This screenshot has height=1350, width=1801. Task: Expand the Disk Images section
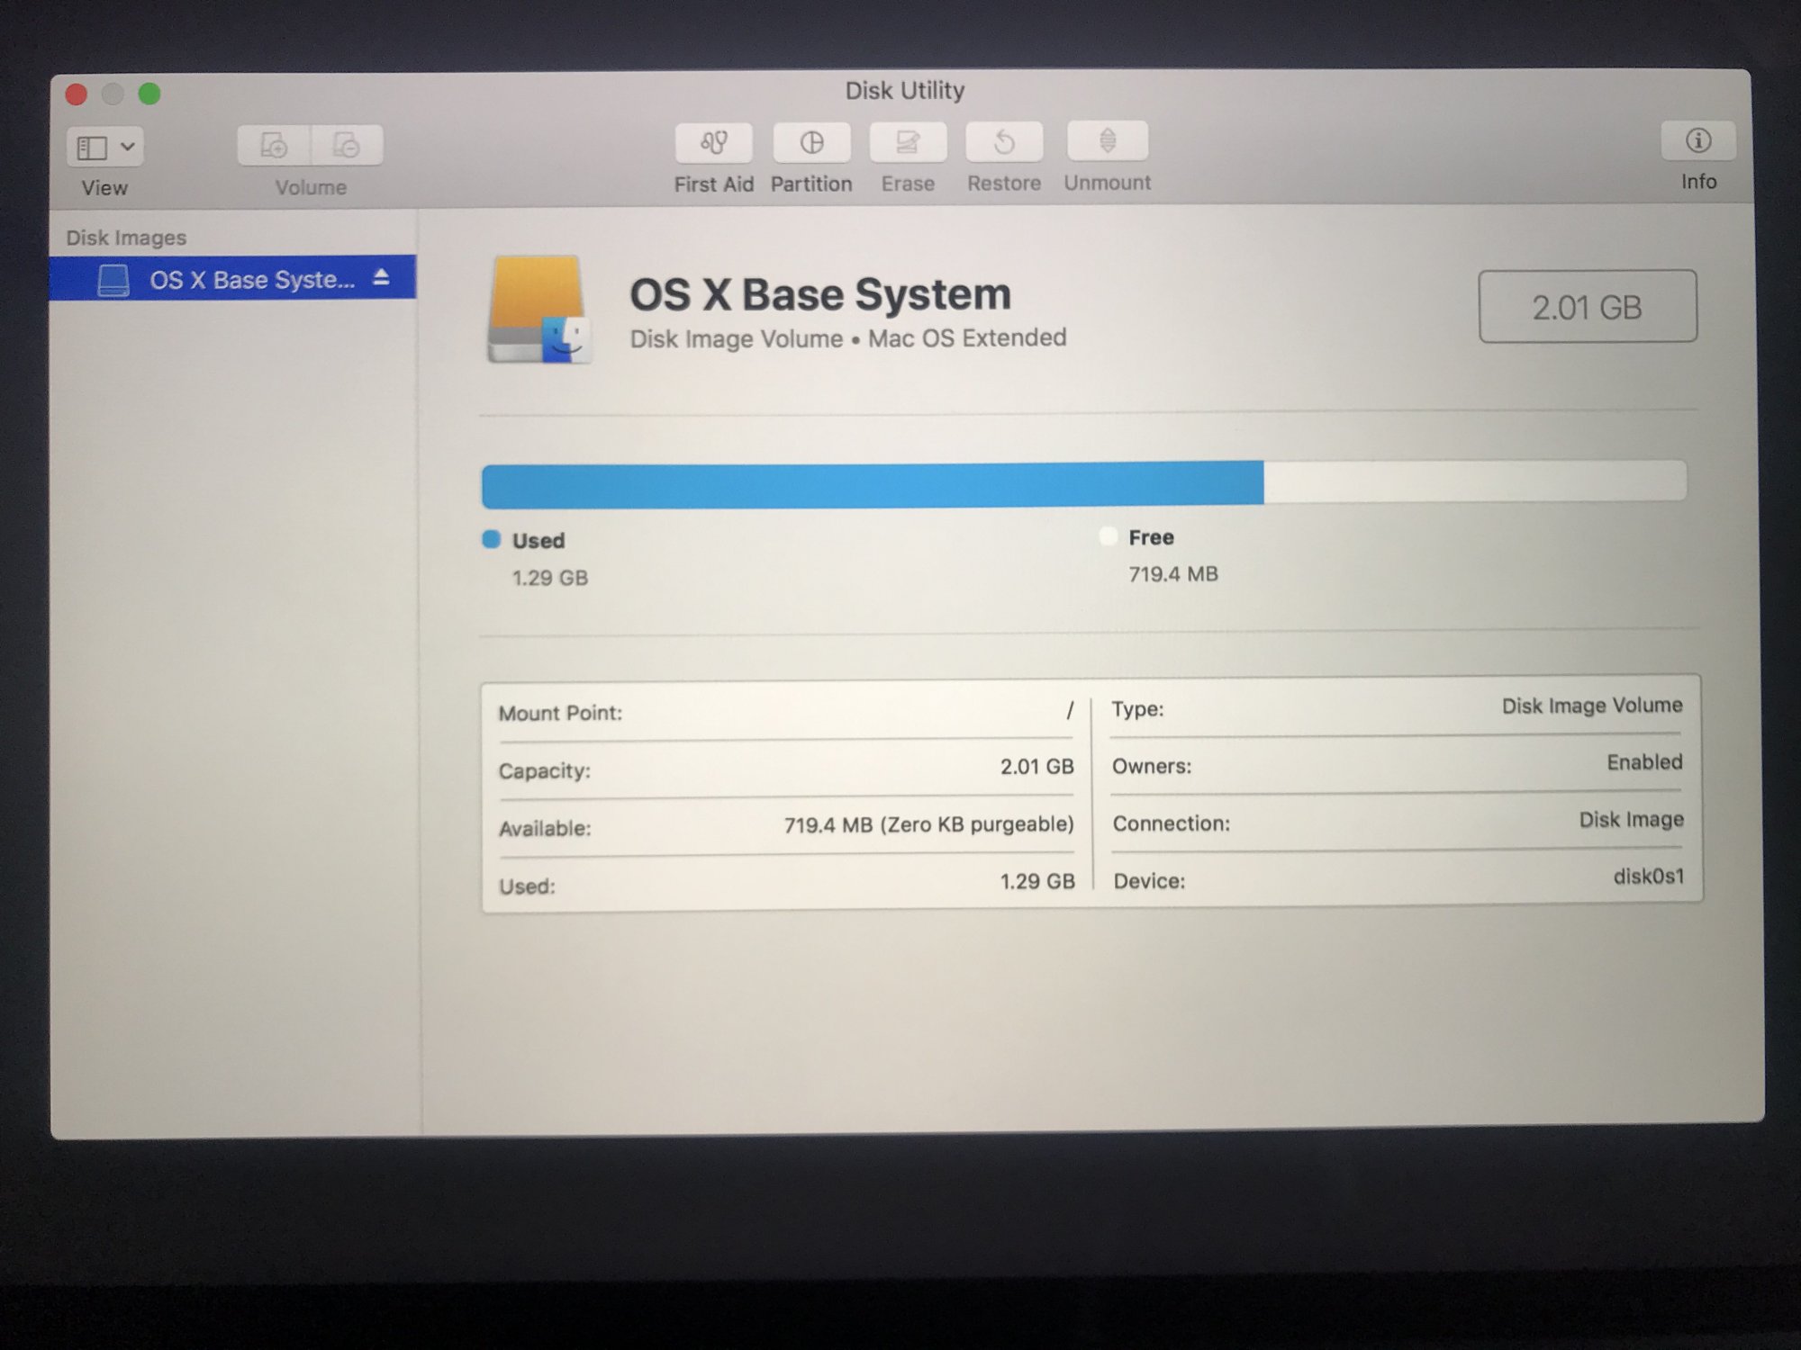coord(127,237)
